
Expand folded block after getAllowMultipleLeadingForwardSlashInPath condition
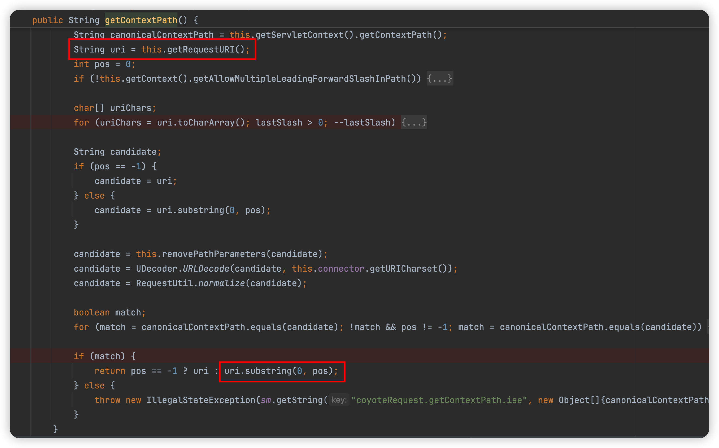point(439,79)
